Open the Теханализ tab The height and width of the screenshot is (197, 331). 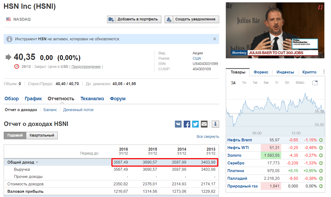click(x=92, y=99)
